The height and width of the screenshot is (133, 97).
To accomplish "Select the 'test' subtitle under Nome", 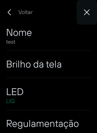I will (11, 42).
